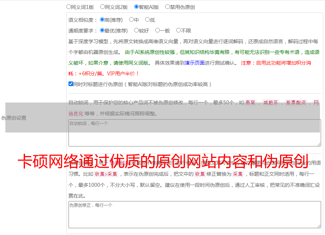Click the 燕窝 example keyword
The height and width of the screenshot is (235, 325).
tap(250, 102)
